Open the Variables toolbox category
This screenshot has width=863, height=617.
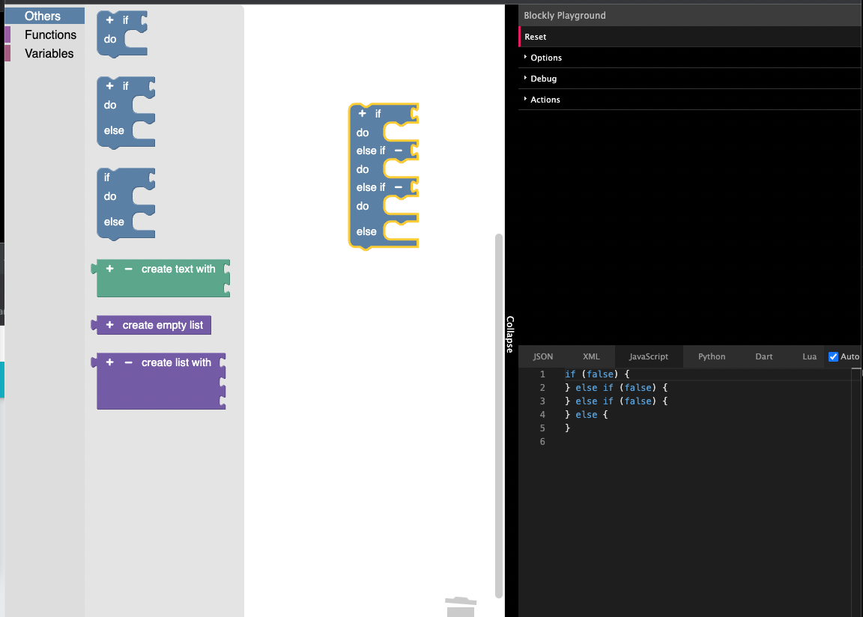[45, 53]
